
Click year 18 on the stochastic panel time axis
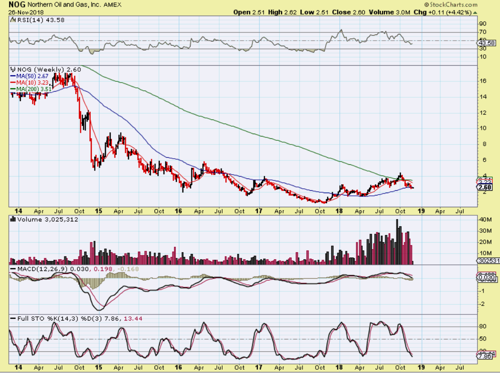pos(339,367)
